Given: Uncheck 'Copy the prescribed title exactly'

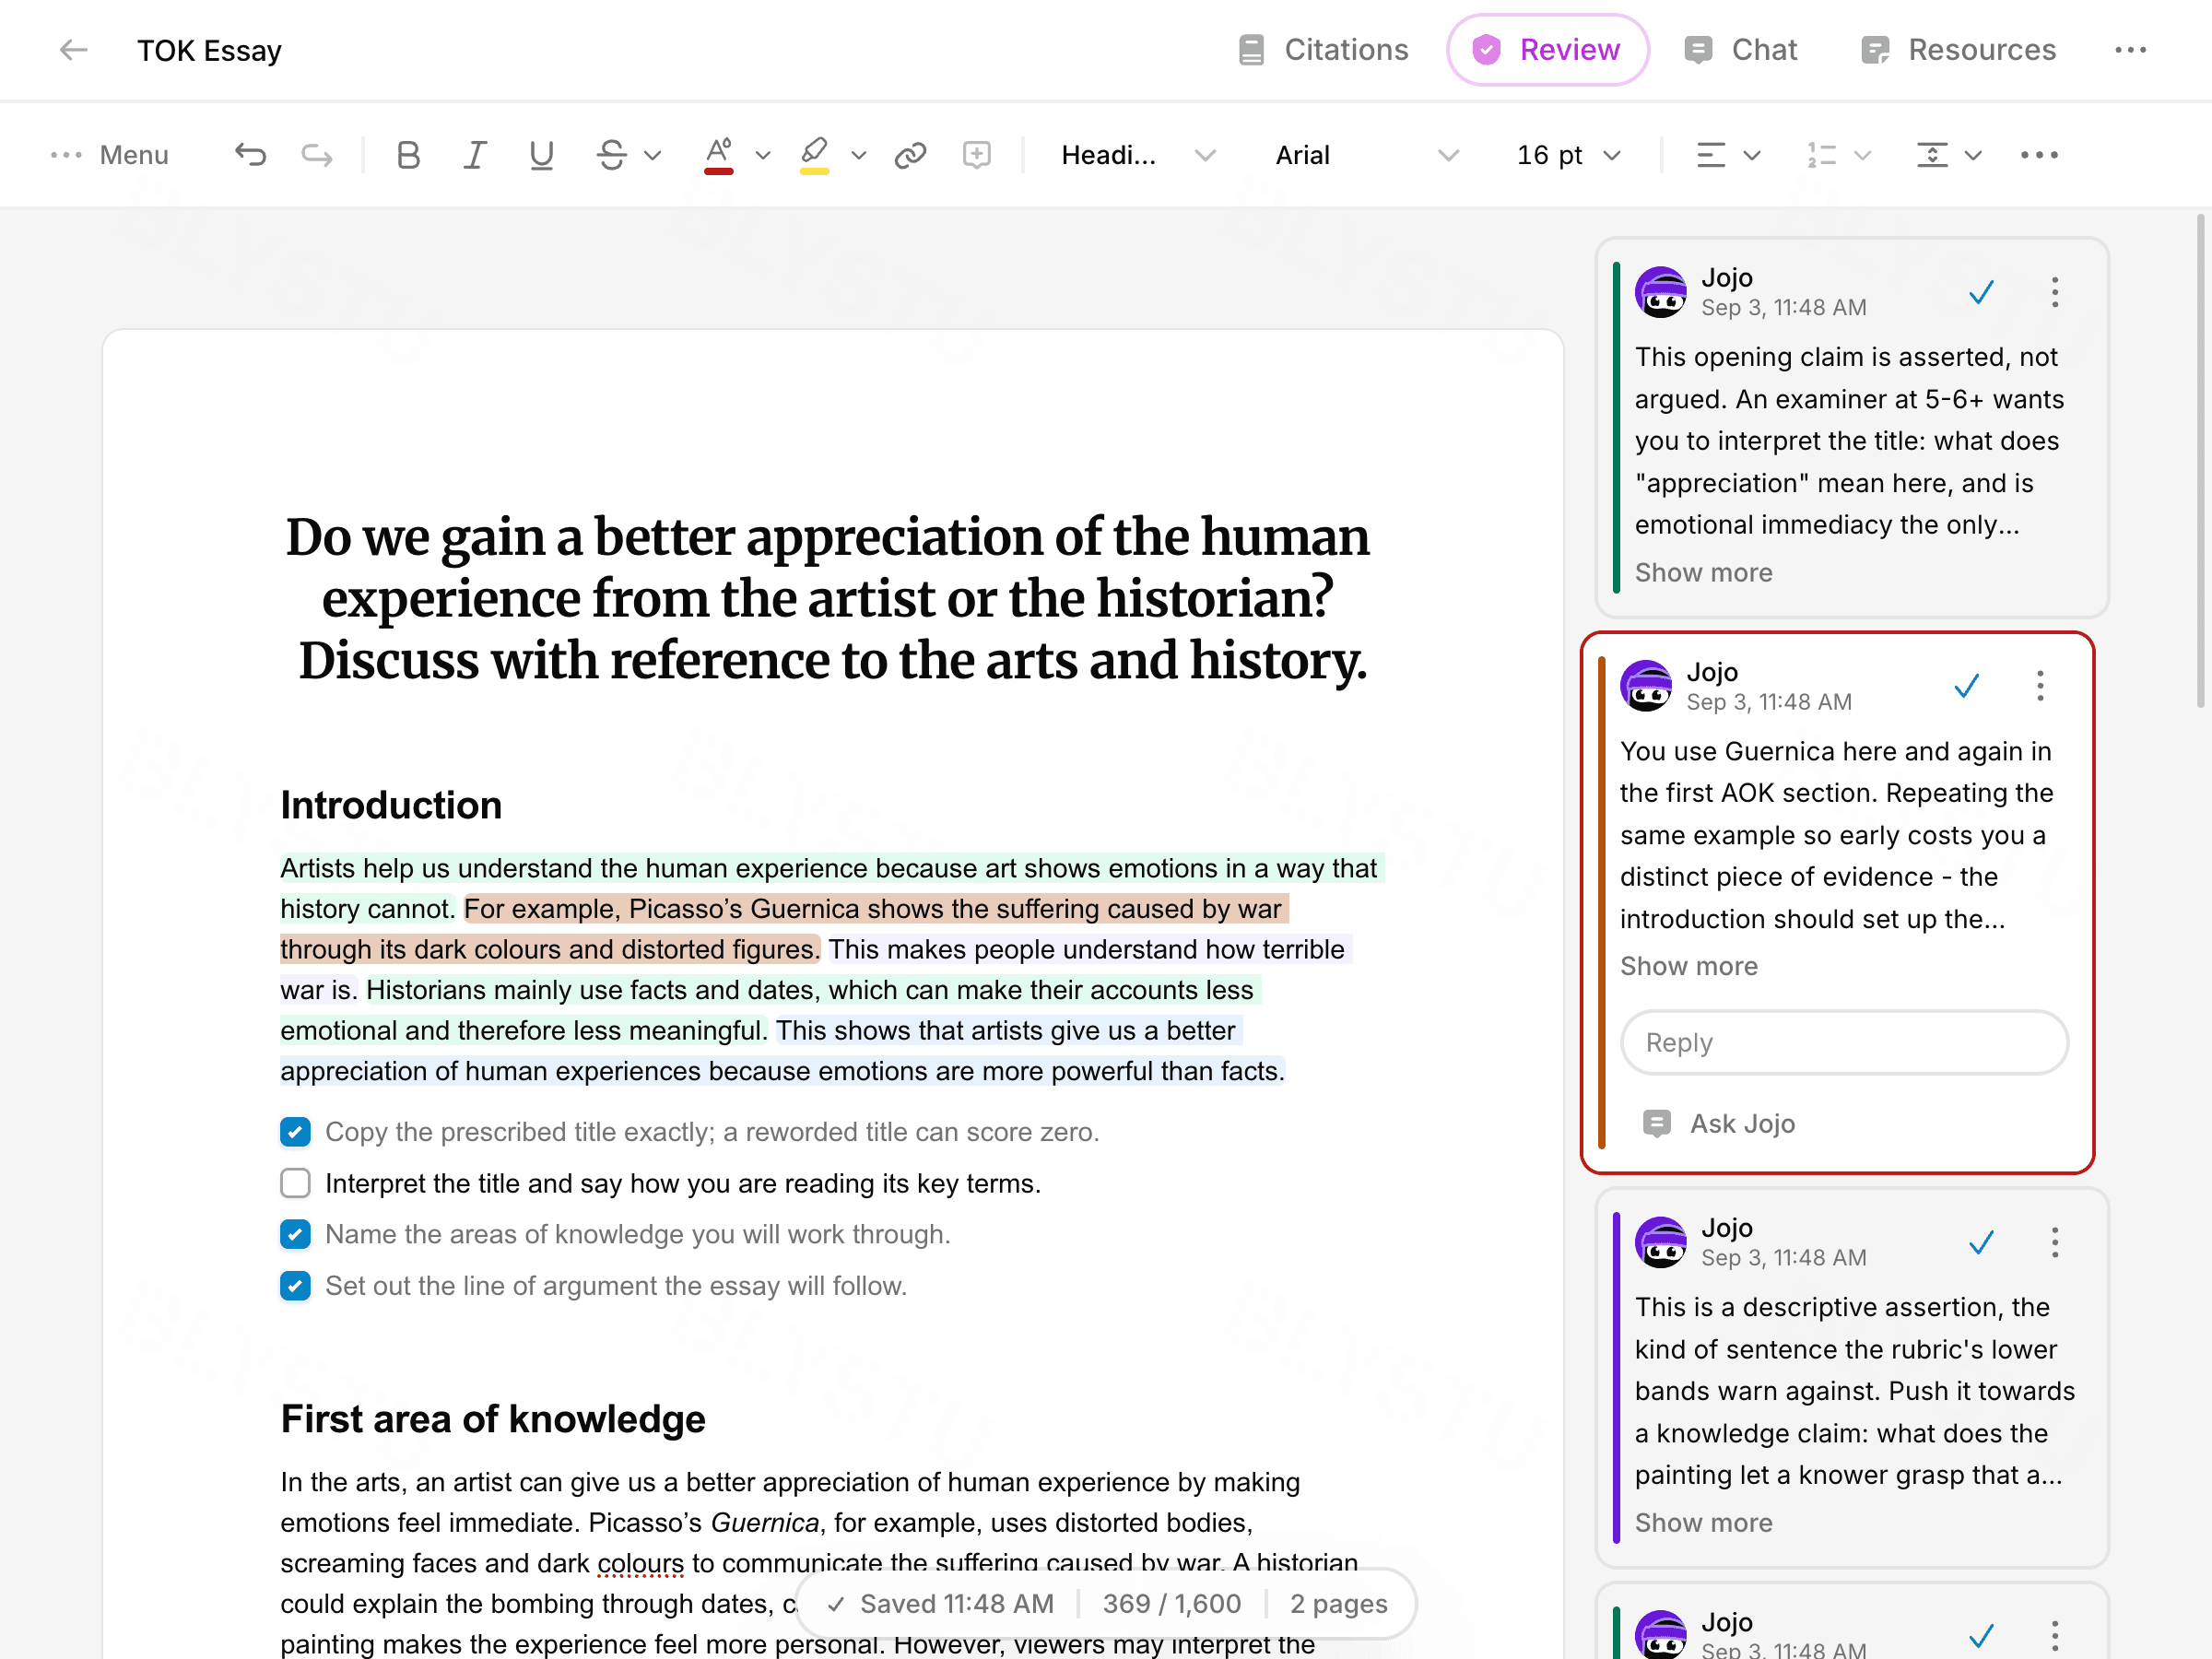Looking at the screenshot, I should click(x=295, y=1132).
